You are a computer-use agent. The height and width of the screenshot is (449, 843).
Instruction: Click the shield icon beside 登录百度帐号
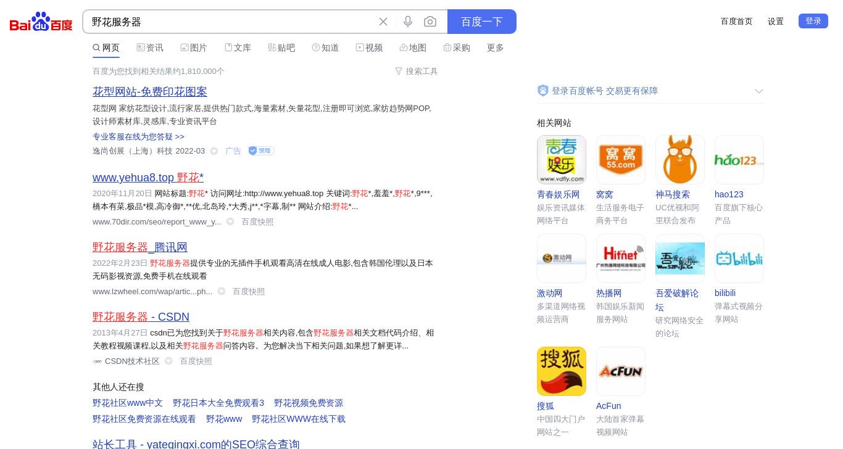click(x=543, y=91)
